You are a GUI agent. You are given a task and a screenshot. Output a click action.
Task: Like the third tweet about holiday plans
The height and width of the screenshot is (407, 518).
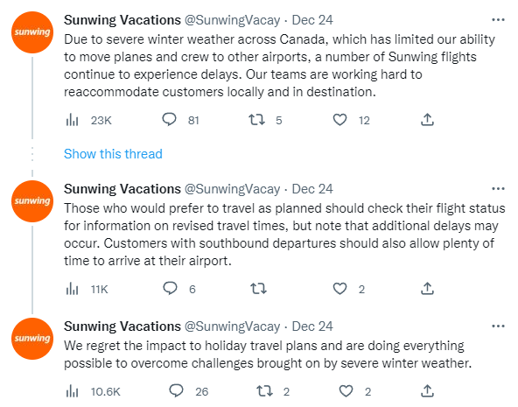pyautogui.click(x=346, y=391)
